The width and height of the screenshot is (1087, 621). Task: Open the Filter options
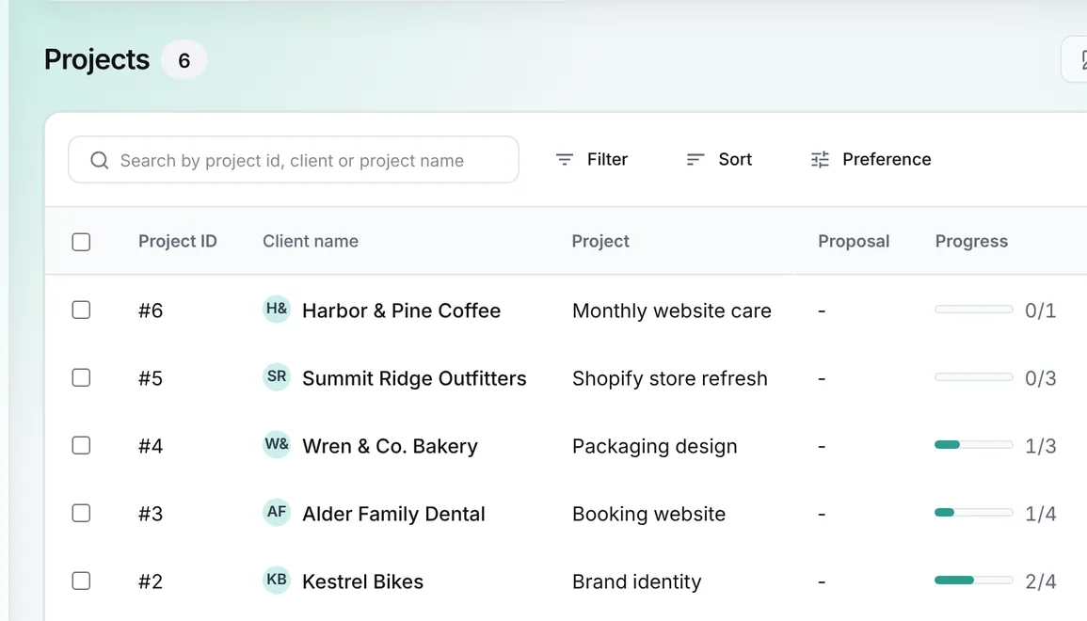[x=592, y=159]
